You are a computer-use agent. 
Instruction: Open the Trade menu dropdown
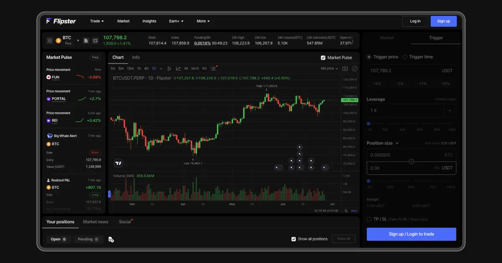(x=97, y=21)
